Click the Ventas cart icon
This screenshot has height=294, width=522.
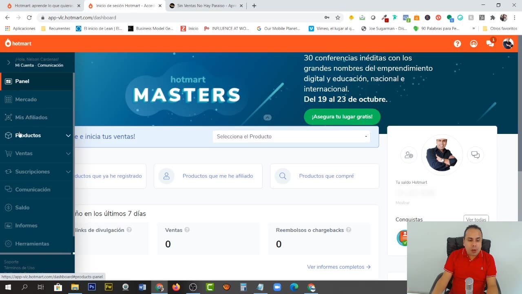coord(8,153)
